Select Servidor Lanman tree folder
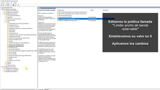Screen dimensions: 160x90 pyautogui.click(x=13, y=57)
